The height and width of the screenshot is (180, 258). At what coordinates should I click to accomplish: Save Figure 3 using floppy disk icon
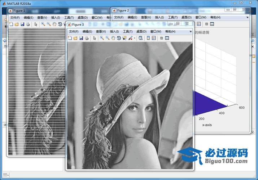pyautogui.click(x=81, y=38)
